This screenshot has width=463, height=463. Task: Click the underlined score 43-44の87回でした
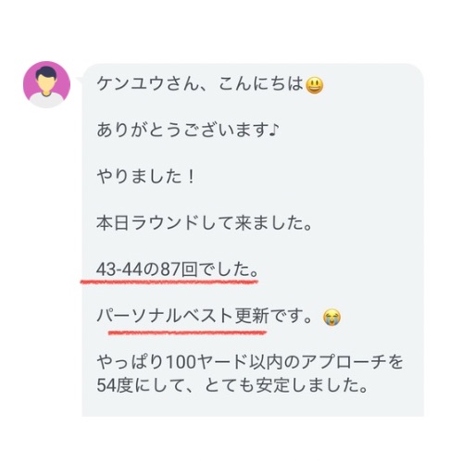point(178,269)
